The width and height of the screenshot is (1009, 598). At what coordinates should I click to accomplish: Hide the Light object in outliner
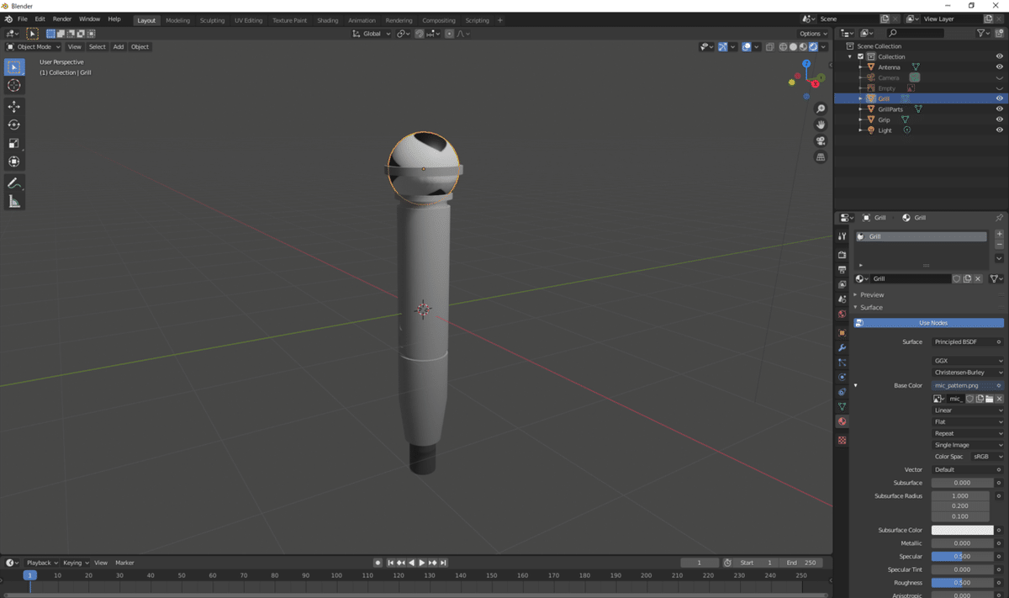click(x=1000, y=130)
